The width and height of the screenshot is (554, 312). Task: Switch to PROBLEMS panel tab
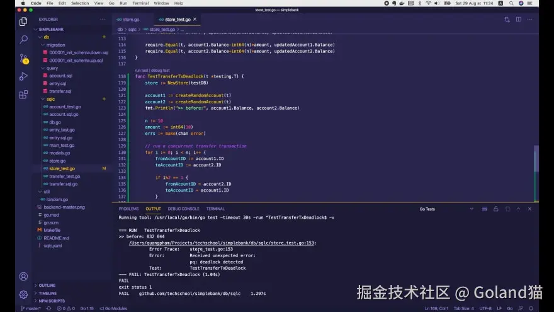tap(128, 209)
